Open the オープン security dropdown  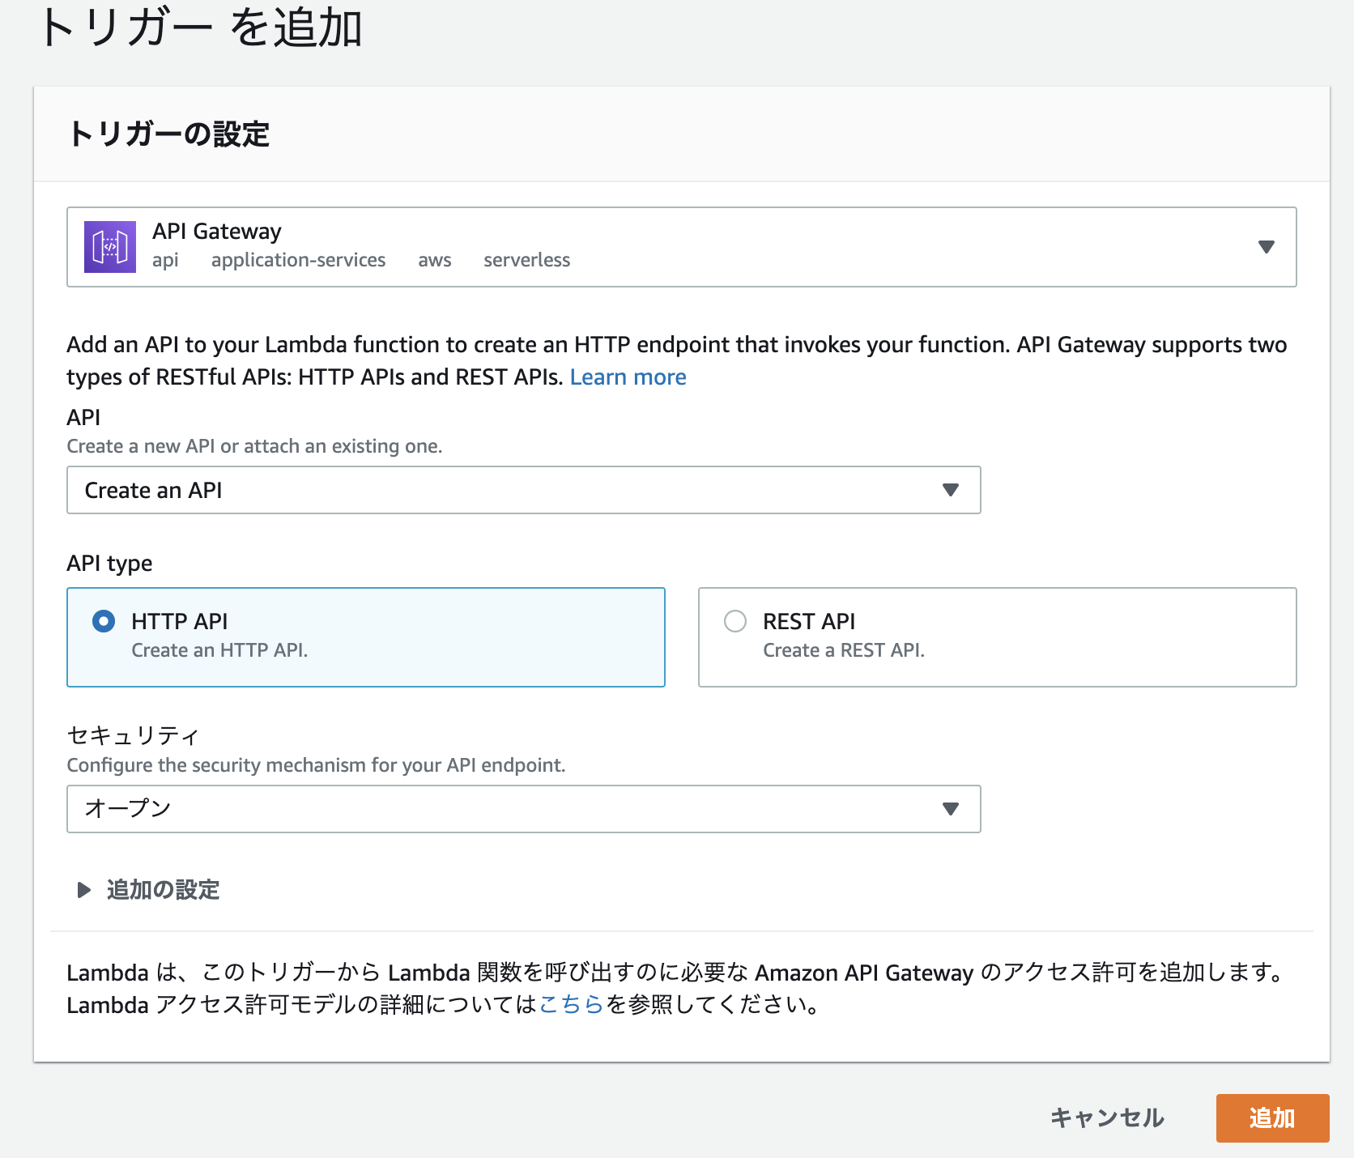click(x=523, y=808)
